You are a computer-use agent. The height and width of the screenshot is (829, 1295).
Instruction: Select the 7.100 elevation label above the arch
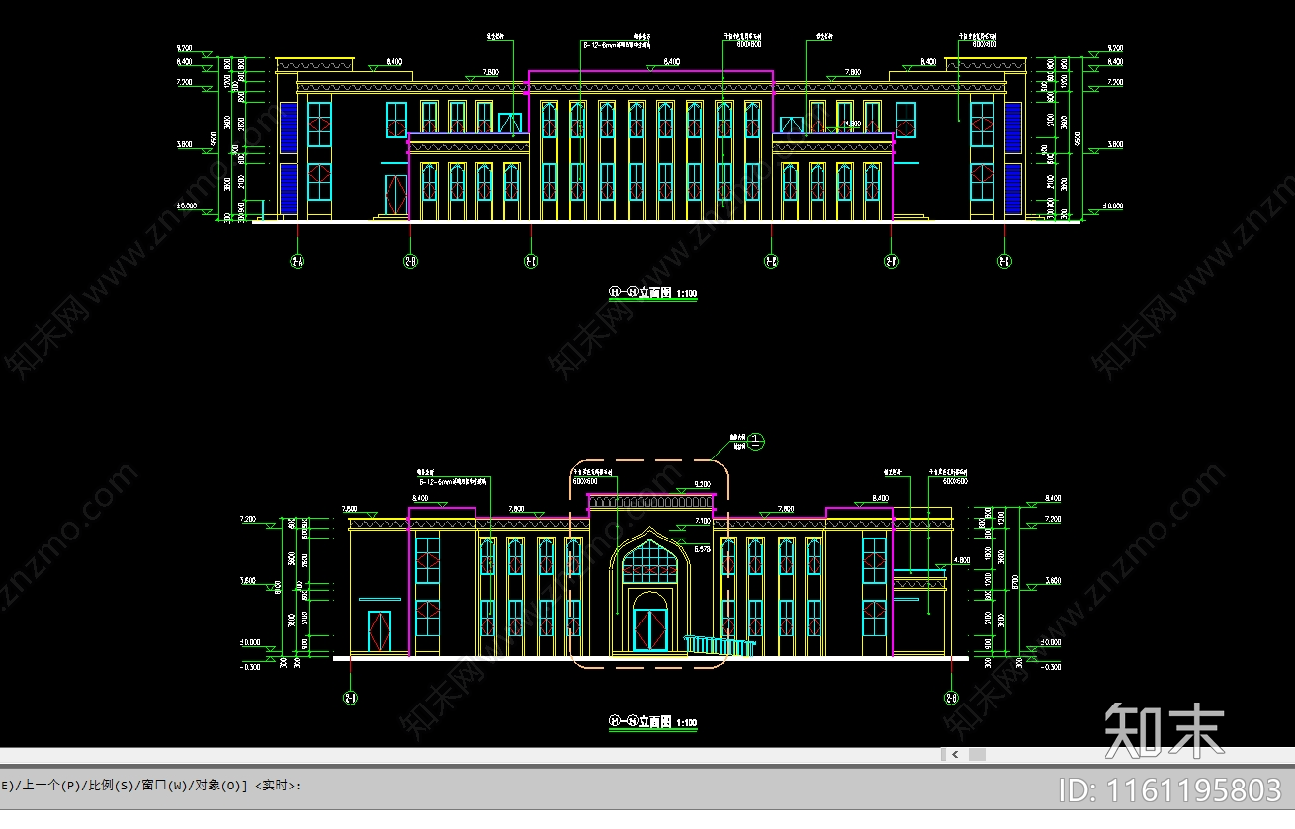[702, 521]
